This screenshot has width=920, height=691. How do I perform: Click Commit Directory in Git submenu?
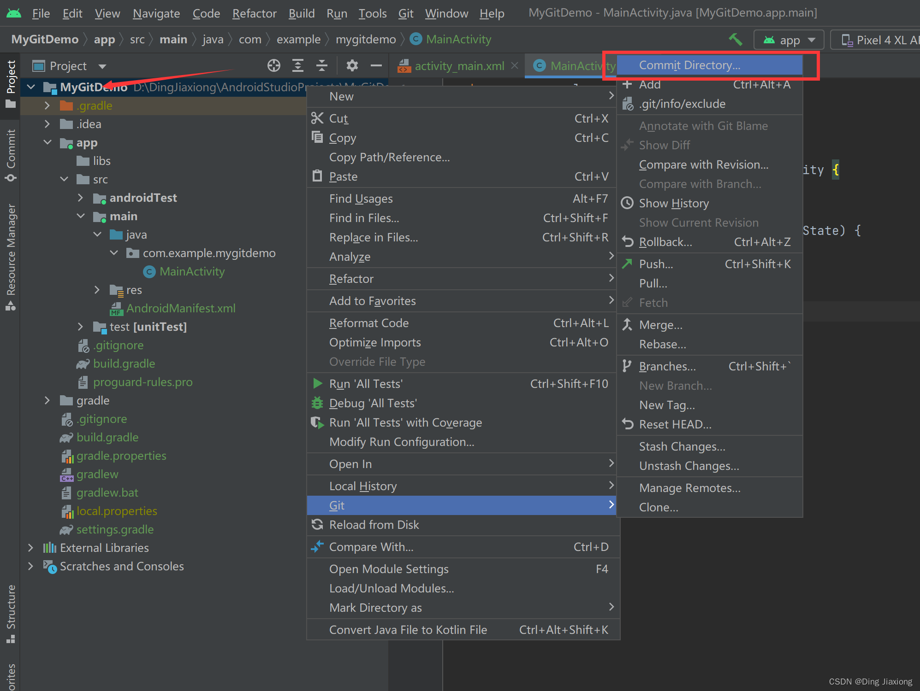coord(710,65)
